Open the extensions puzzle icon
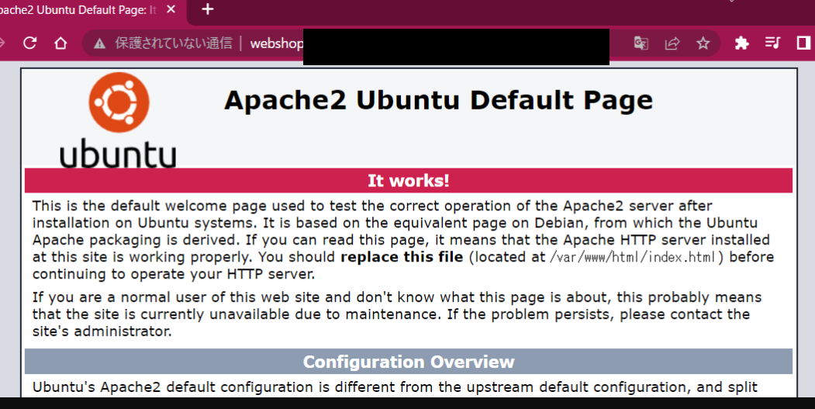Image resolution: width=815 pixels, height=409 pixels. click(x=741, y=43)
